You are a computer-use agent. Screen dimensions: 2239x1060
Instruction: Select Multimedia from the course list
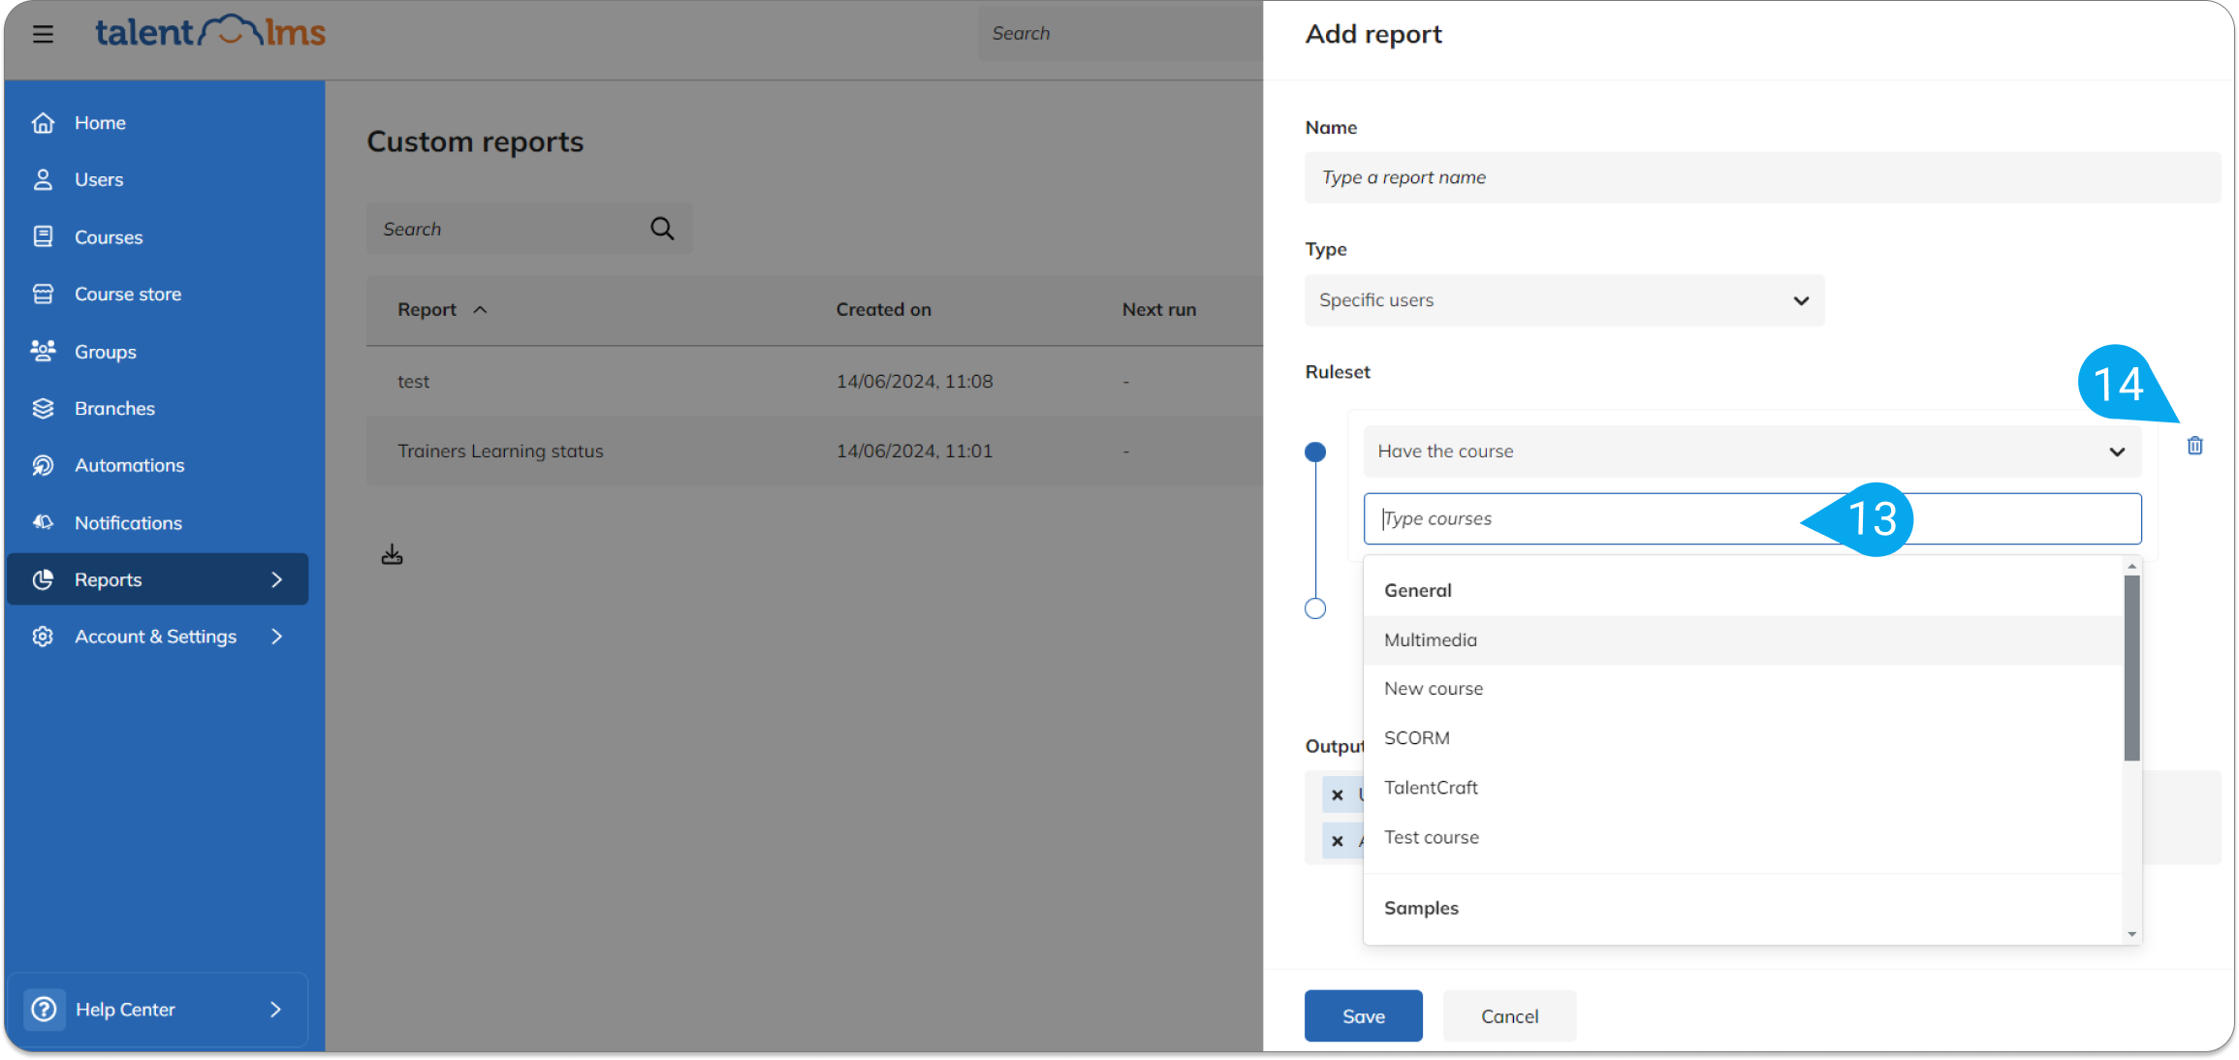1743,640
